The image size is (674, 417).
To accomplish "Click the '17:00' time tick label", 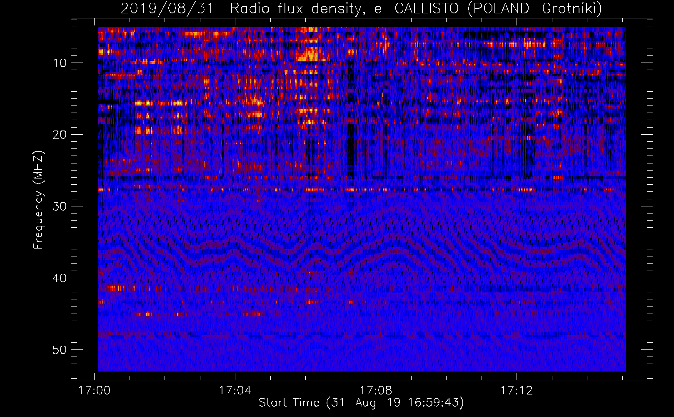I will [95, 391].
